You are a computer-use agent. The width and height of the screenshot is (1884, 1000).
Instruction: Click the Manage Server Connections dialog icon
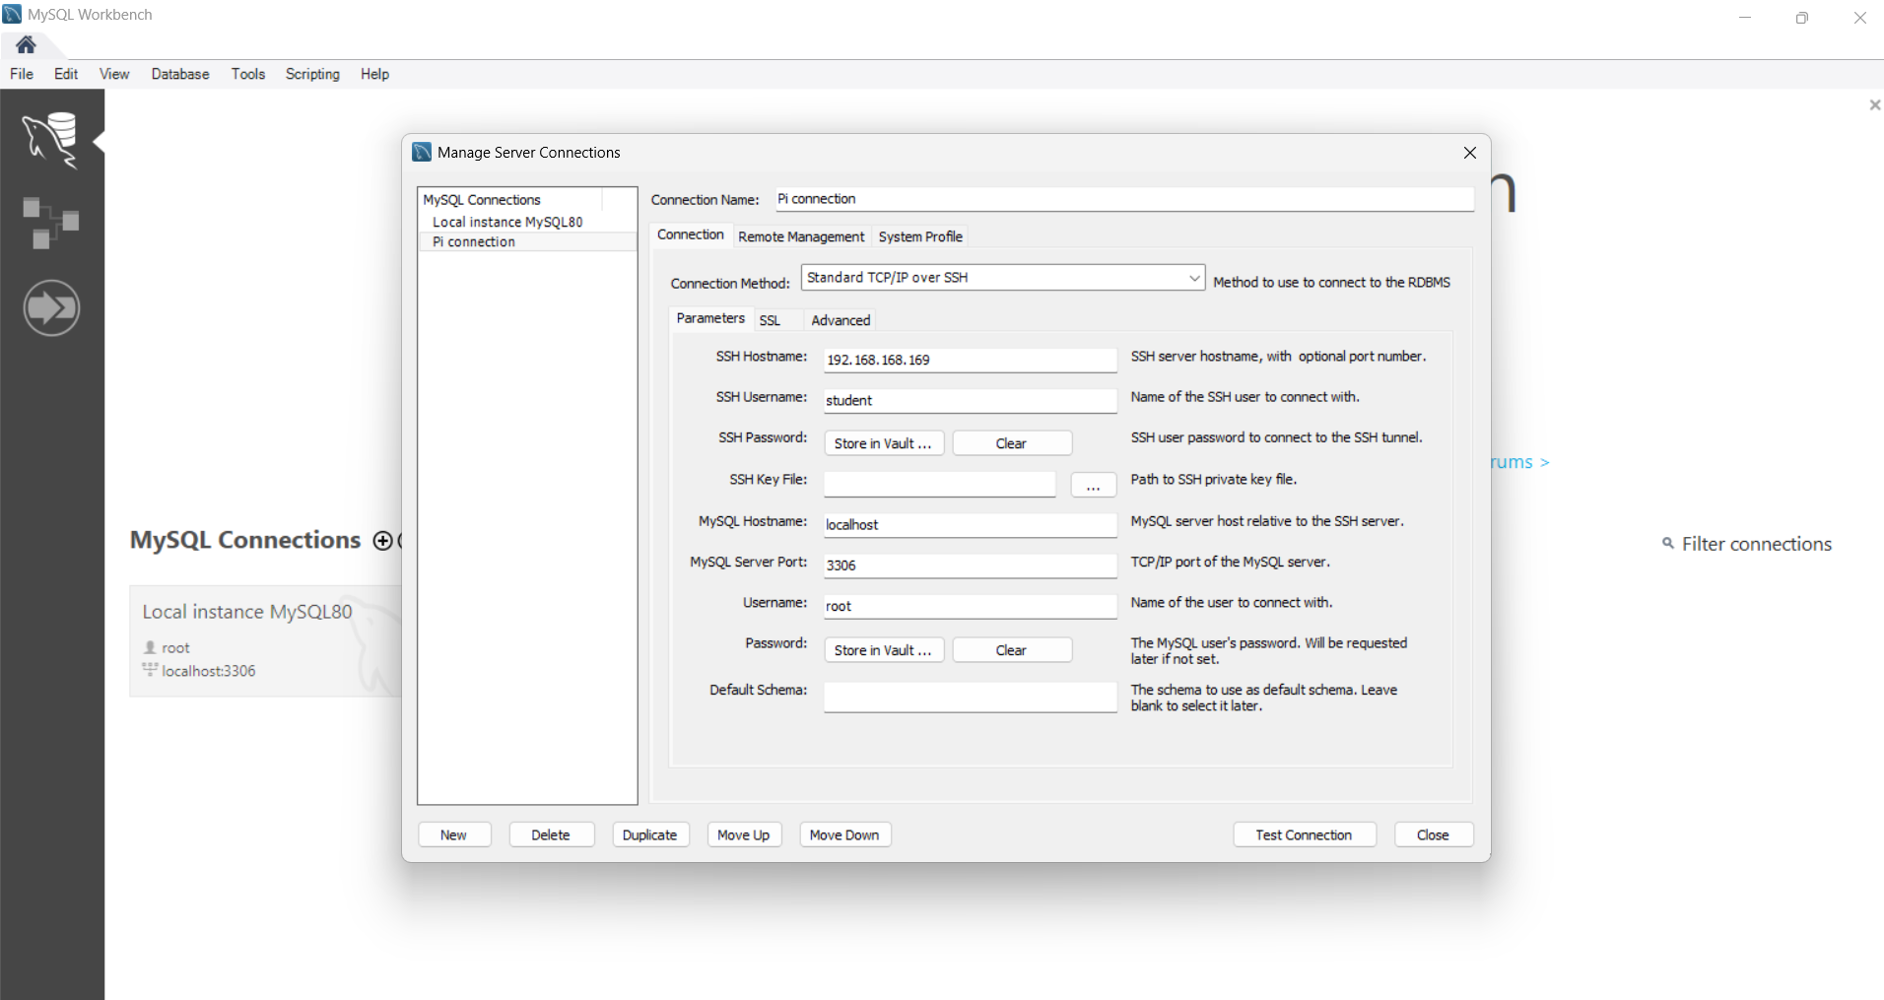(422, 152)
